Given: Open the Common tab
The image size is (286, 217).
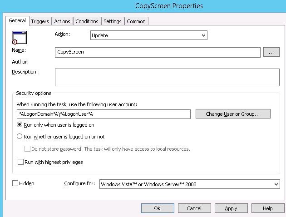Looking at the screenshot, I should pyautogui.click(x=136, y=21).
